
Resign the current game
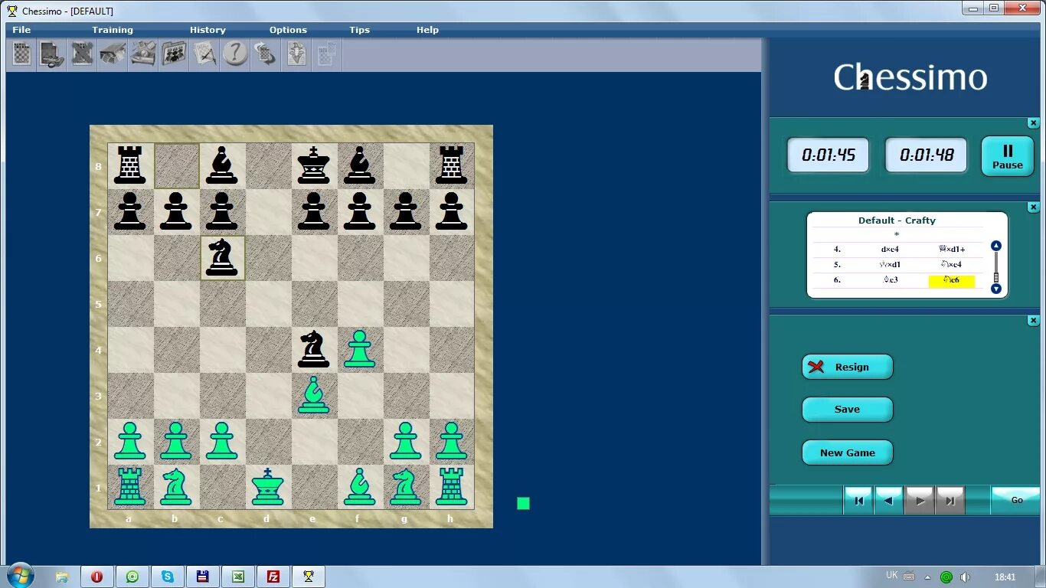coord(847,367)
